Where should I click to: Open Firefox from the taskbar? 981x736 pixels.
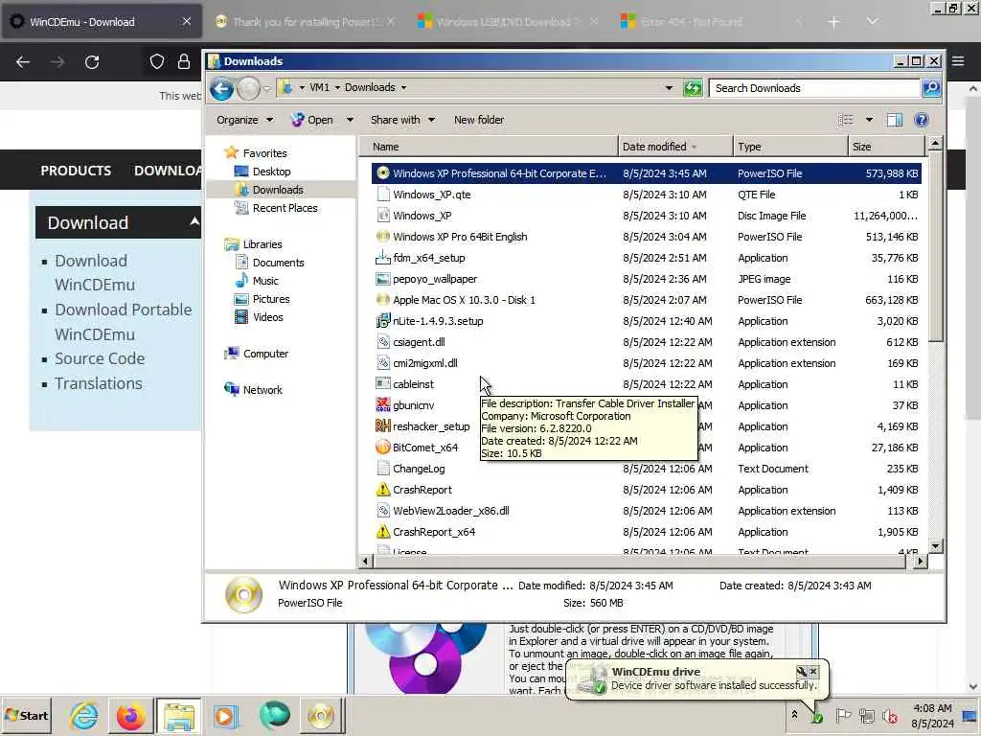coord(130,715)
